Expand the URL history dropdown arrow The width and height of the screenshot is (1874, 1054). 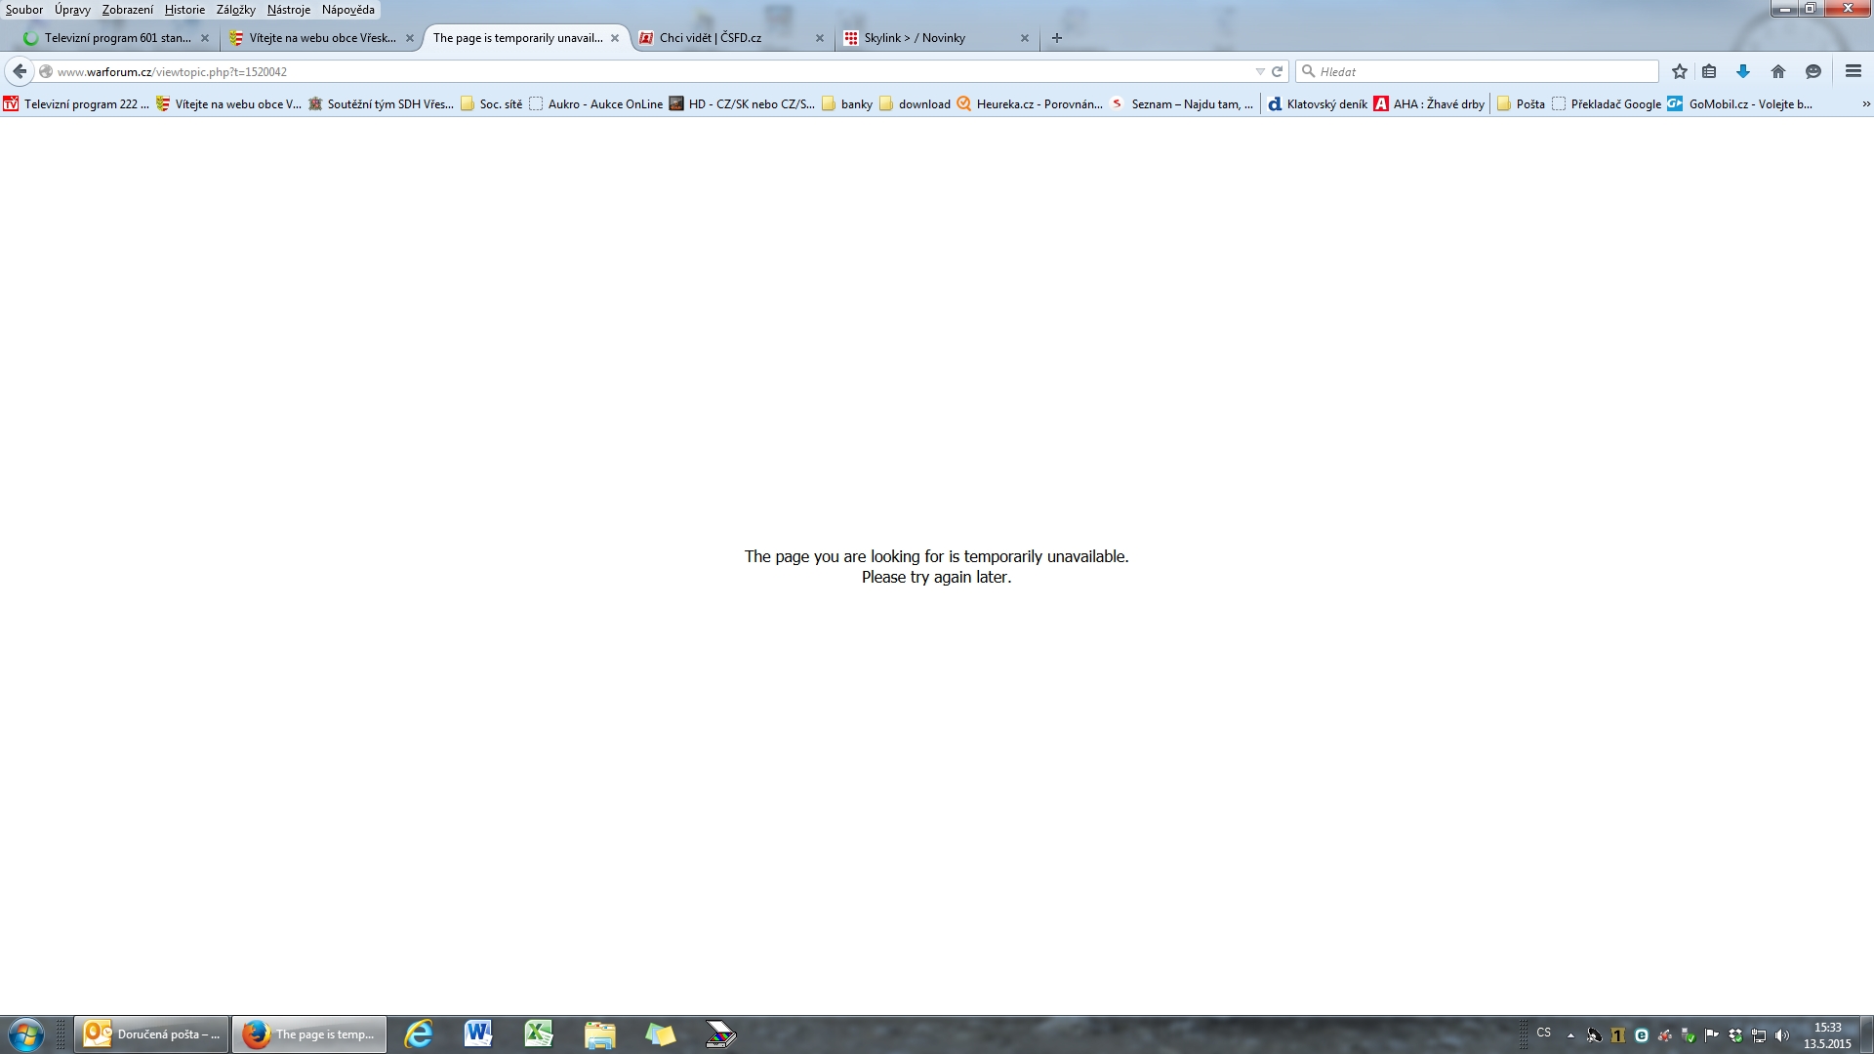(x=1259, y=71)
